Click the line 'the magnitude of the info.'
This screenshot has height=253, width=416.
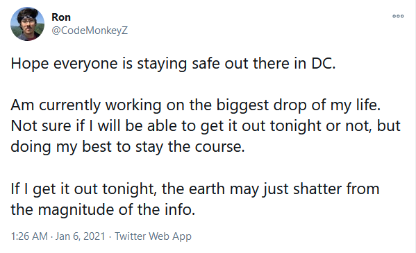tap(103, 210)
